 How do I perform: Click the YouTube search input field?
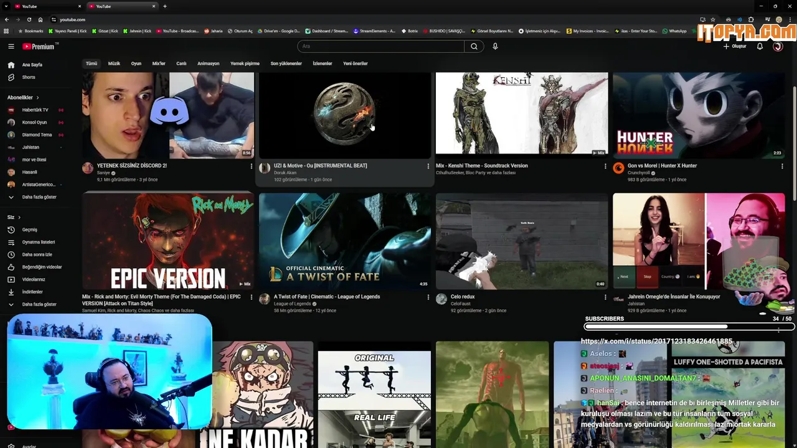380,46
